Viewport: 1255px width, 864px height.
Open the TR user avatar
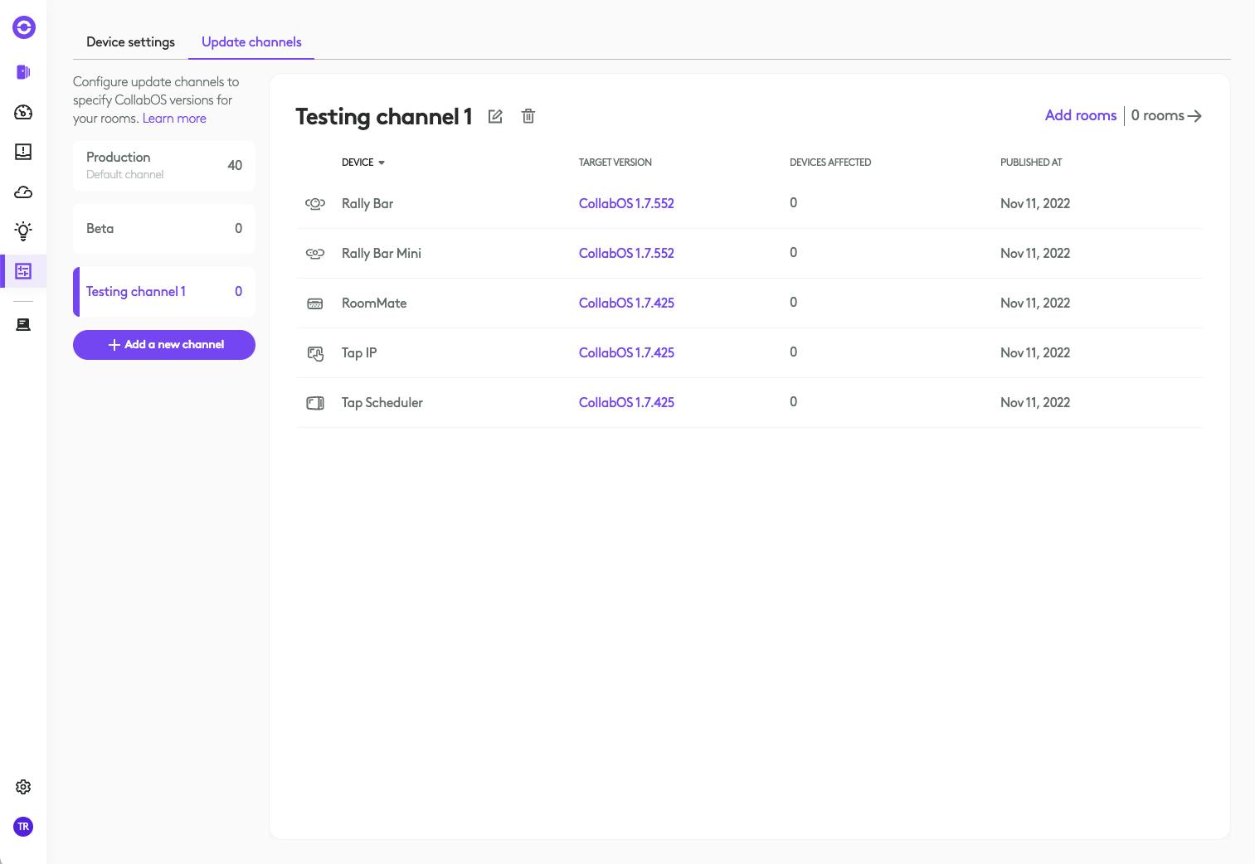(x=23, y=827)
